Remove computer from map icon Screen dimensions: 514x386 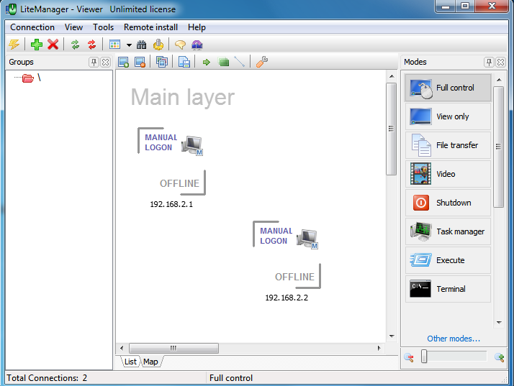140,62
